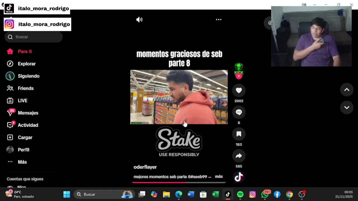
Task: Open the weather widget 24°C
Action: click(20, 194)
